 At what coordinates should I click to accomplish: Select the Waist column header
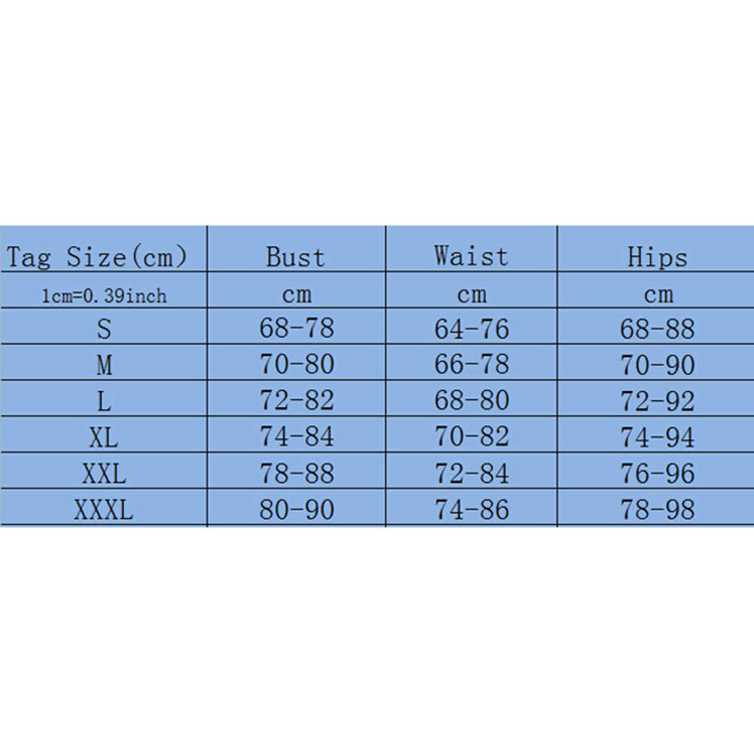click(x=471, y=257)
